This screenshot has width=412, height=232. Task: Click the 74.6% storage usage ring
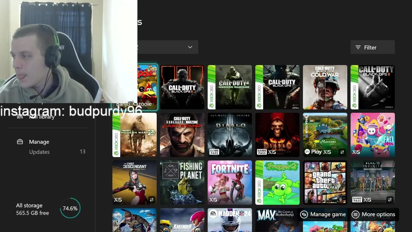(70, 208)
